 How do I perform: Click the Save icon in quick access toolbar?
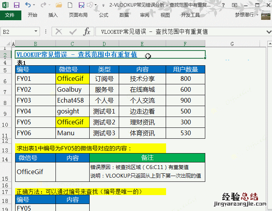17,5
